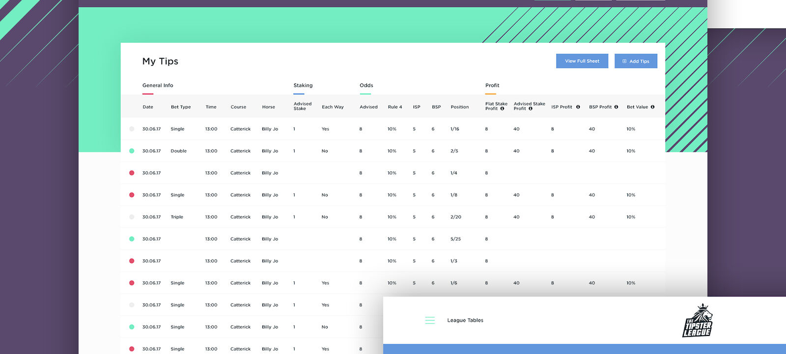The image size is (786, 354).
Task: Show the BSP Profit info tooltip icon
Action: [x=616, y=107]
